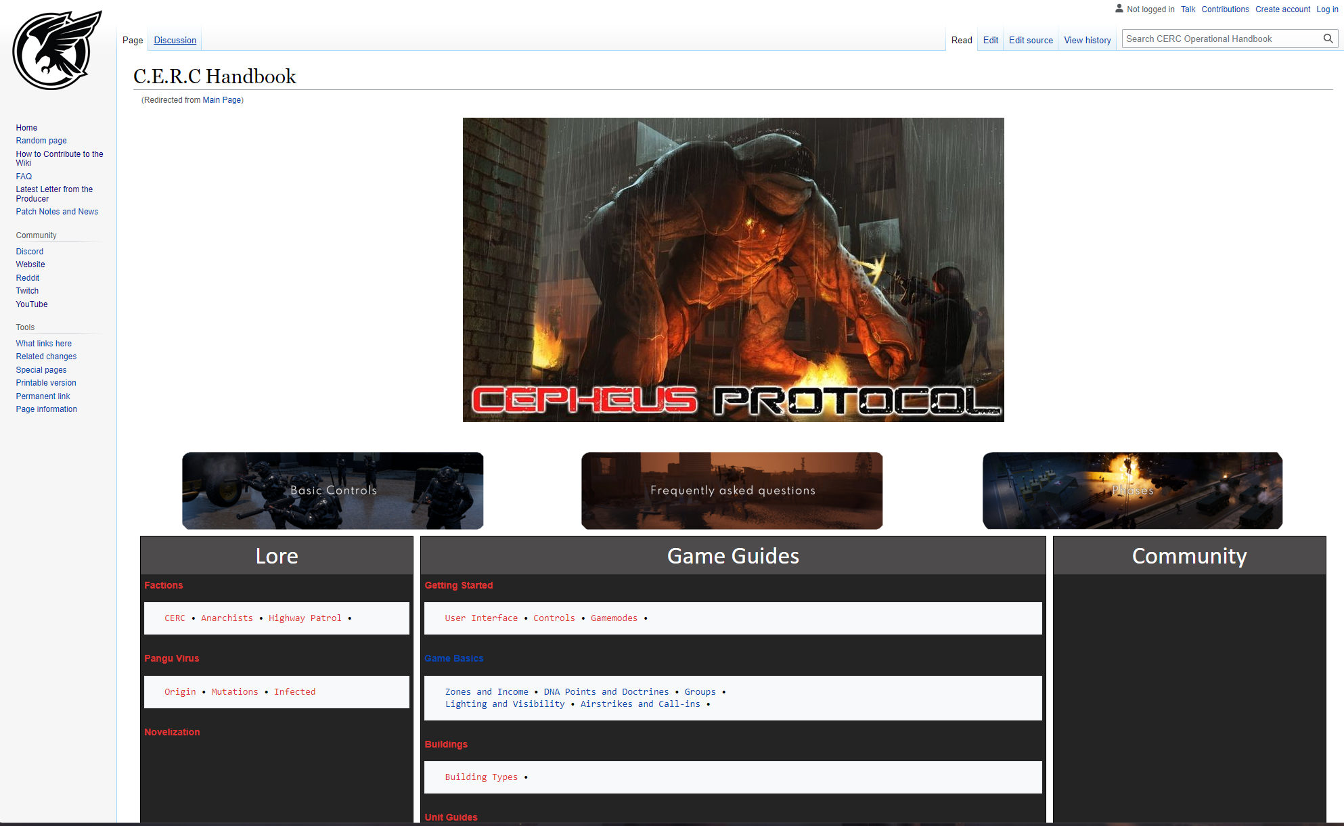Screen dimensions: 1344x826
Task: Open the Anarchists faction page
Action: point(227,618)
